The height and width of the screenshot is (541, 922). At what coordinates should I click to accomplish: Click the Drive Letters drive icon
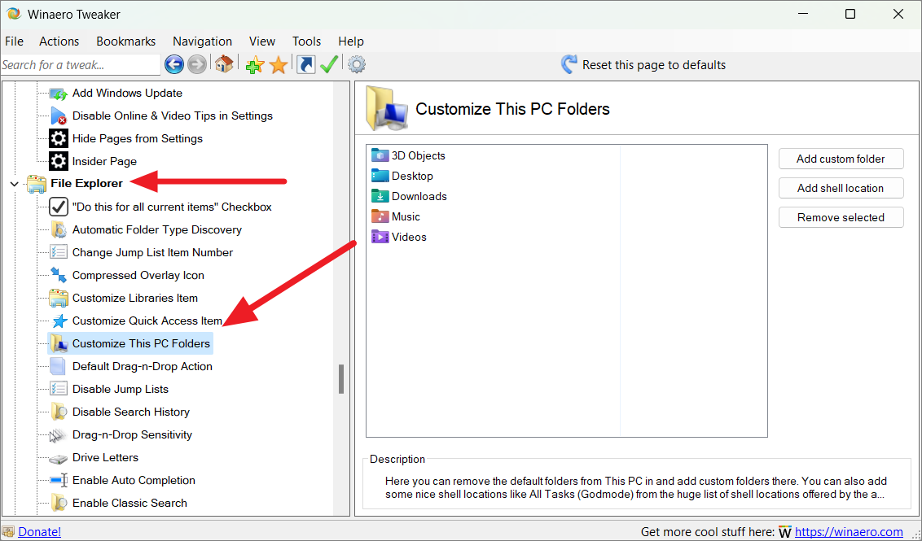[x=59, y=457]
